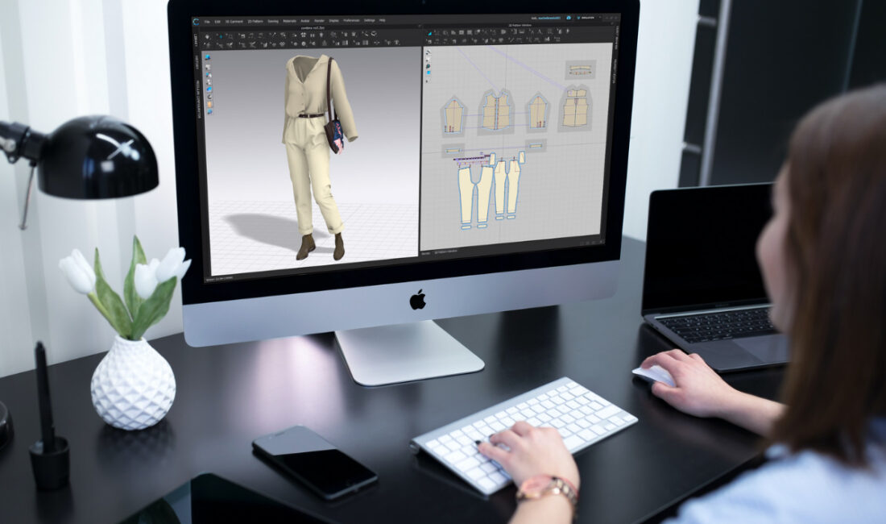Image resolution: width=886 pixels, height=524 pixels.
Task: Toggle the top garment display icon in 3D window
Action: (208, 57)
